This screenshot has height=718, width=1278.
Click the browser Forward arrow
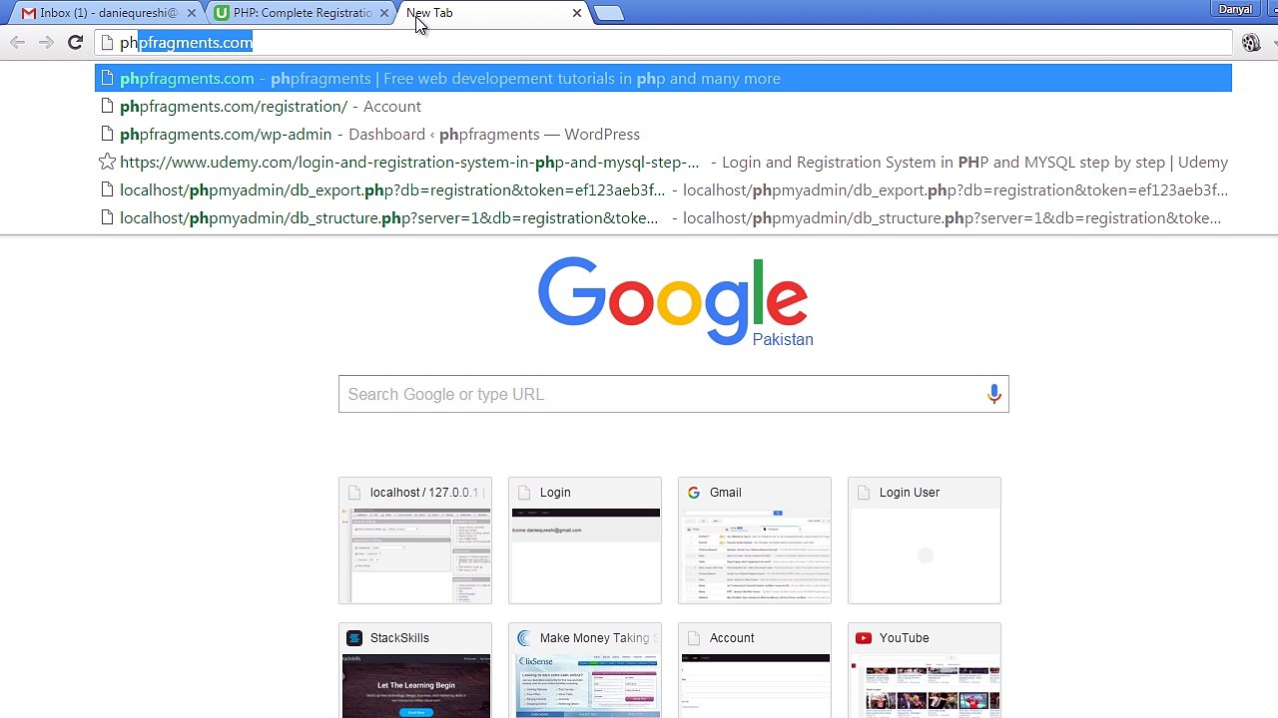point(46,42)
